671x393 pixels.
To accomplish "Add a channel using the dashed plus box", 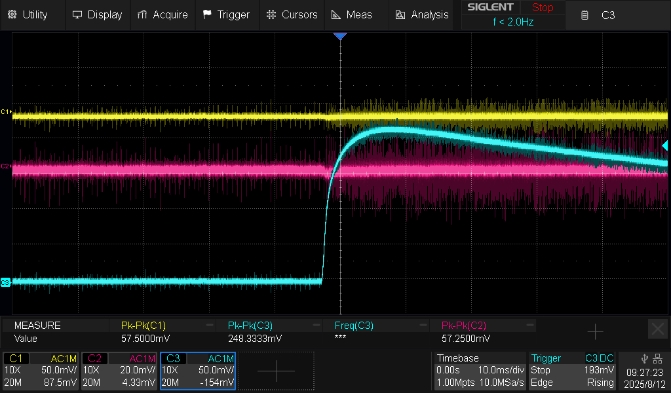I will click(276, 371).
